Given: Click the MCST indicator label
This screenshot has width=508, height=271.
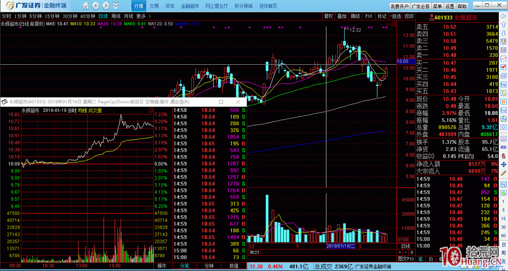Looking at the screenshot, I should 254,252.
